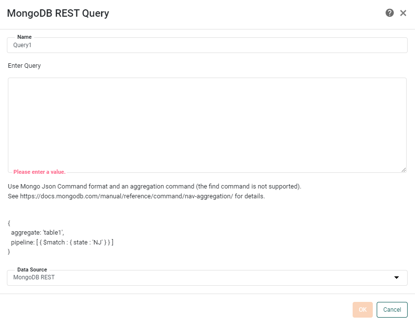
Task: Click the Name field label
Action: tap(24, 37)
